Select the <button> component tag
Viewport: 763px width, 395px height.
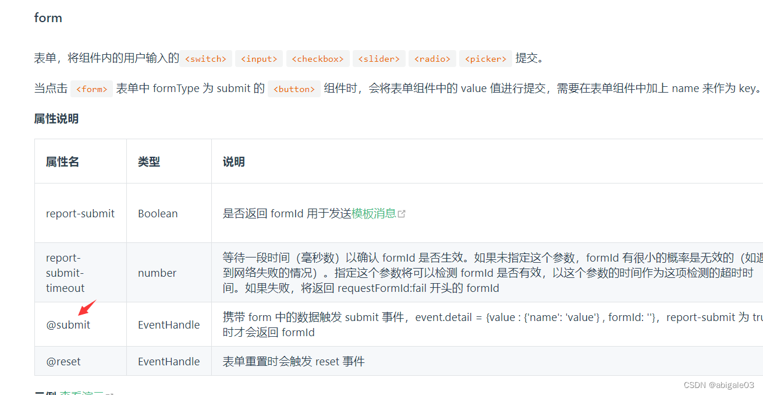[x=294, y=89]
